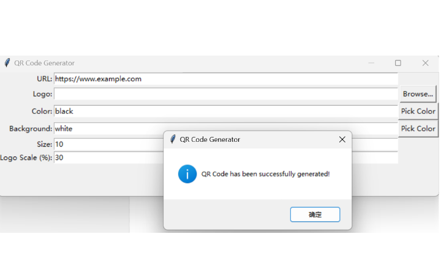
Task: Focus the URL input field
Action: (225, 79)
